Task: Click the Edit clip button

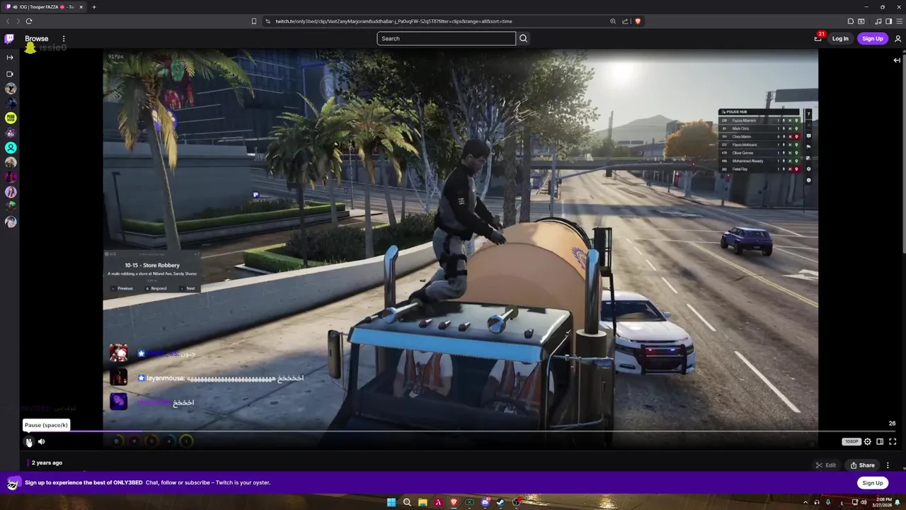Action: pos(826,465)
